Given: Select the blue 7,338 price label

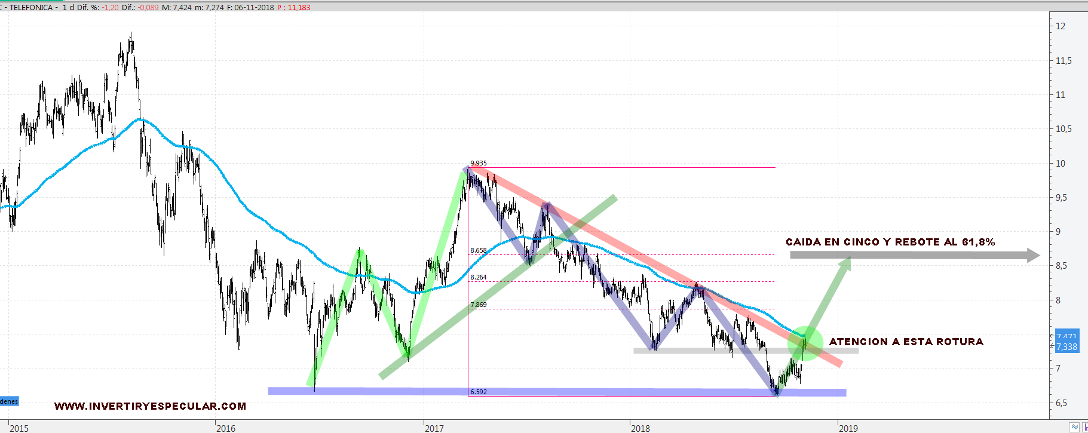Looking at the screenshot, I should pos(1066,346).
